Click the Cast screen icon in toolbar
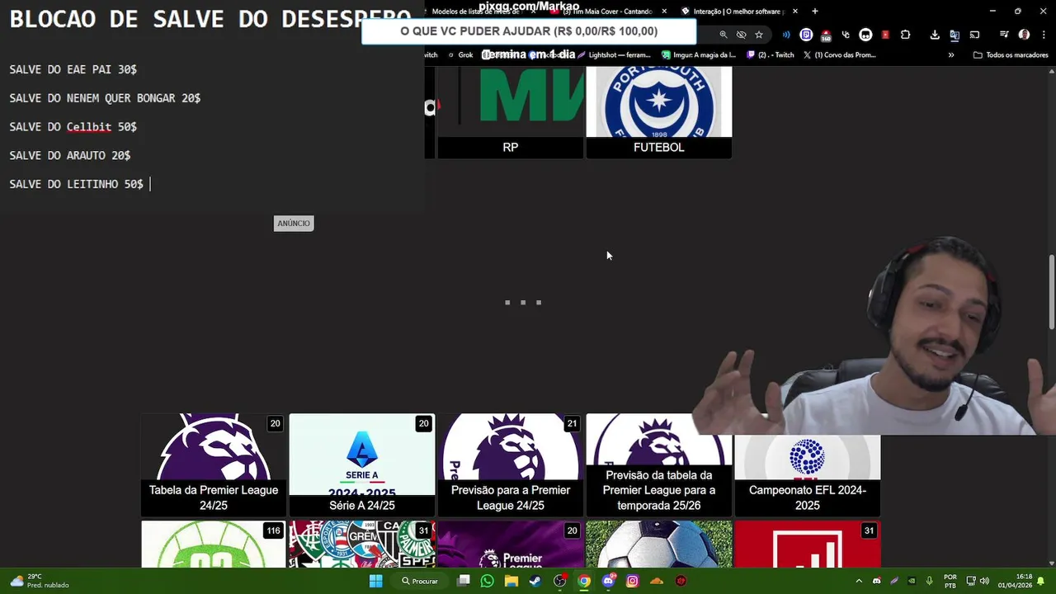This screenshot has width=1056, height=594. (974, 35)
